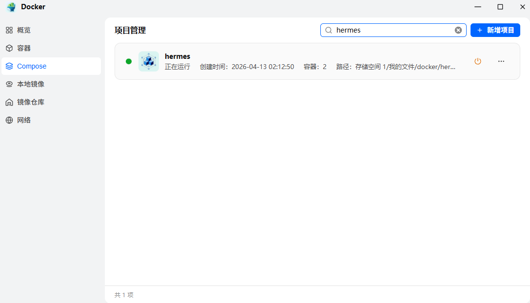Click the Compose layers icon
The image size is (530, 303).
tap(9, 66)
